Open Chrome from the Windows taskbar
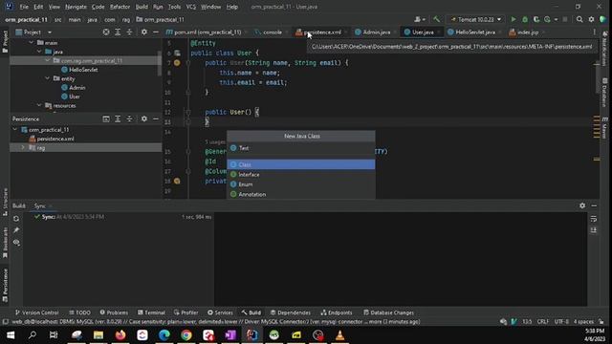Screen dimensions: 612x344 [x=186, y=335]
